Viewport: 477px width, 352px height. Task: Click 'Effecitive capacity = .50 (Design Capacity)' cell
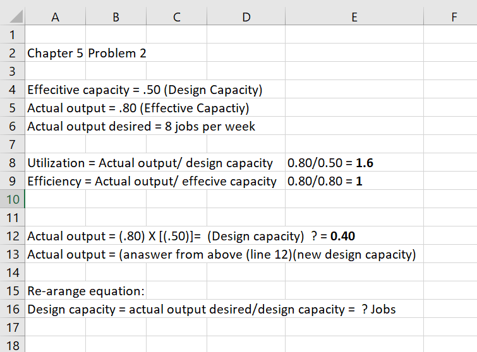[145, 90]
